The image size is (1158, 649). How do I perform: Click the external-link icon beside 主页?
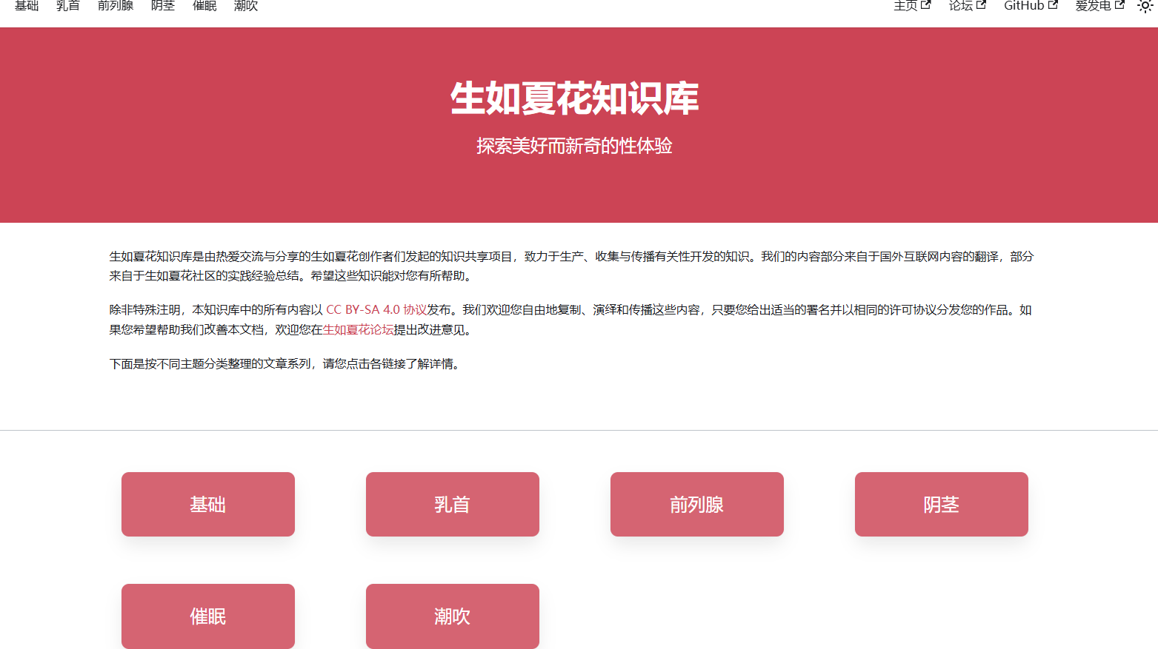pos(925,4)
